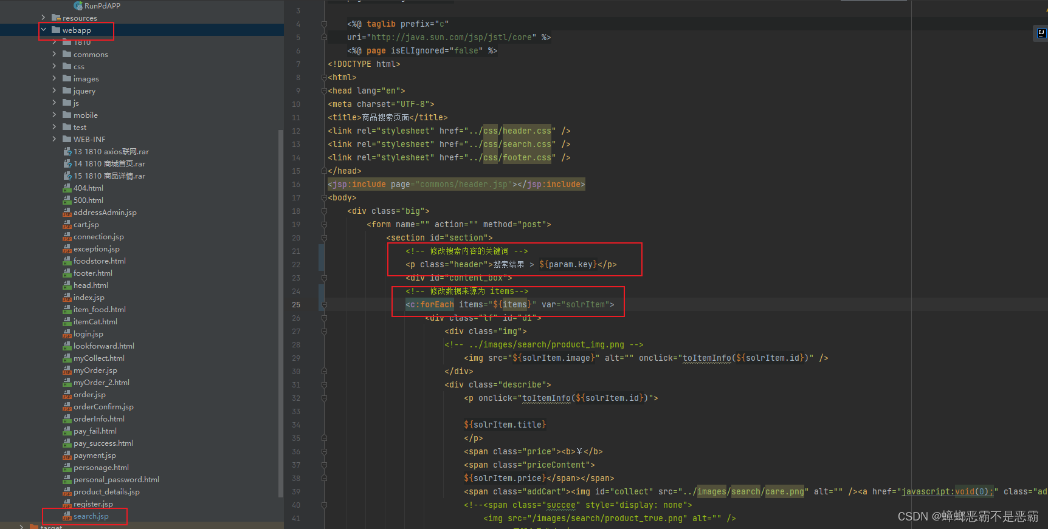
Task: Expand the mobile folder arrow
Action: coord(54,115)
